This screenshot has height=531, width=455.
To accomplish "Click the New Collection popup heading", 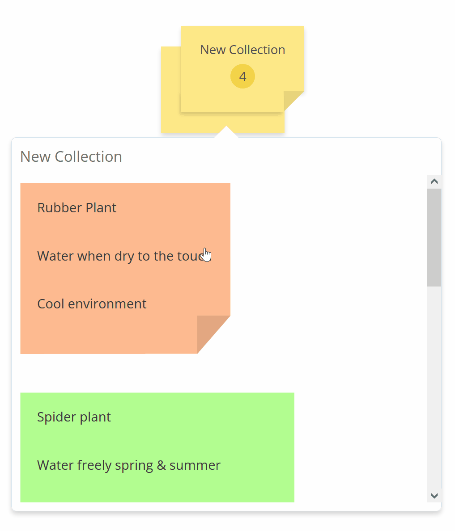I will pos(71,157).
